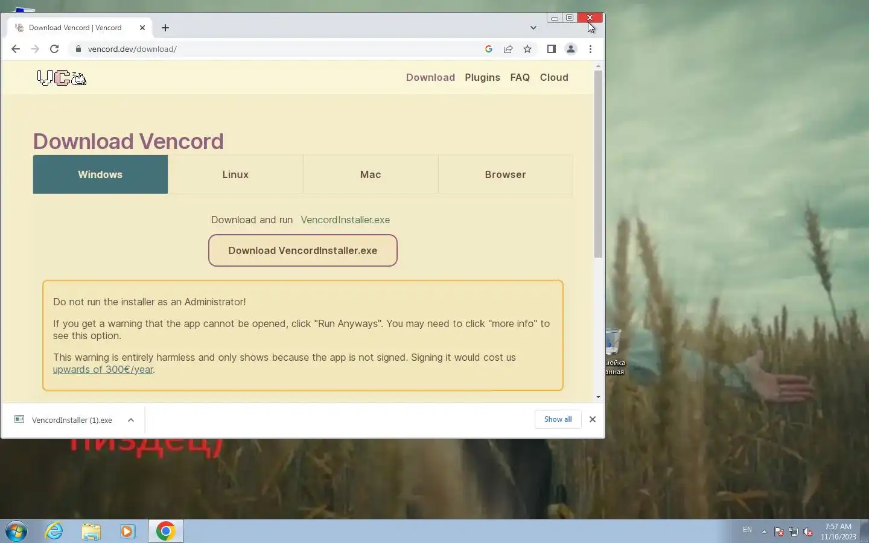Select the Windows platform tab

coord(100,174)
